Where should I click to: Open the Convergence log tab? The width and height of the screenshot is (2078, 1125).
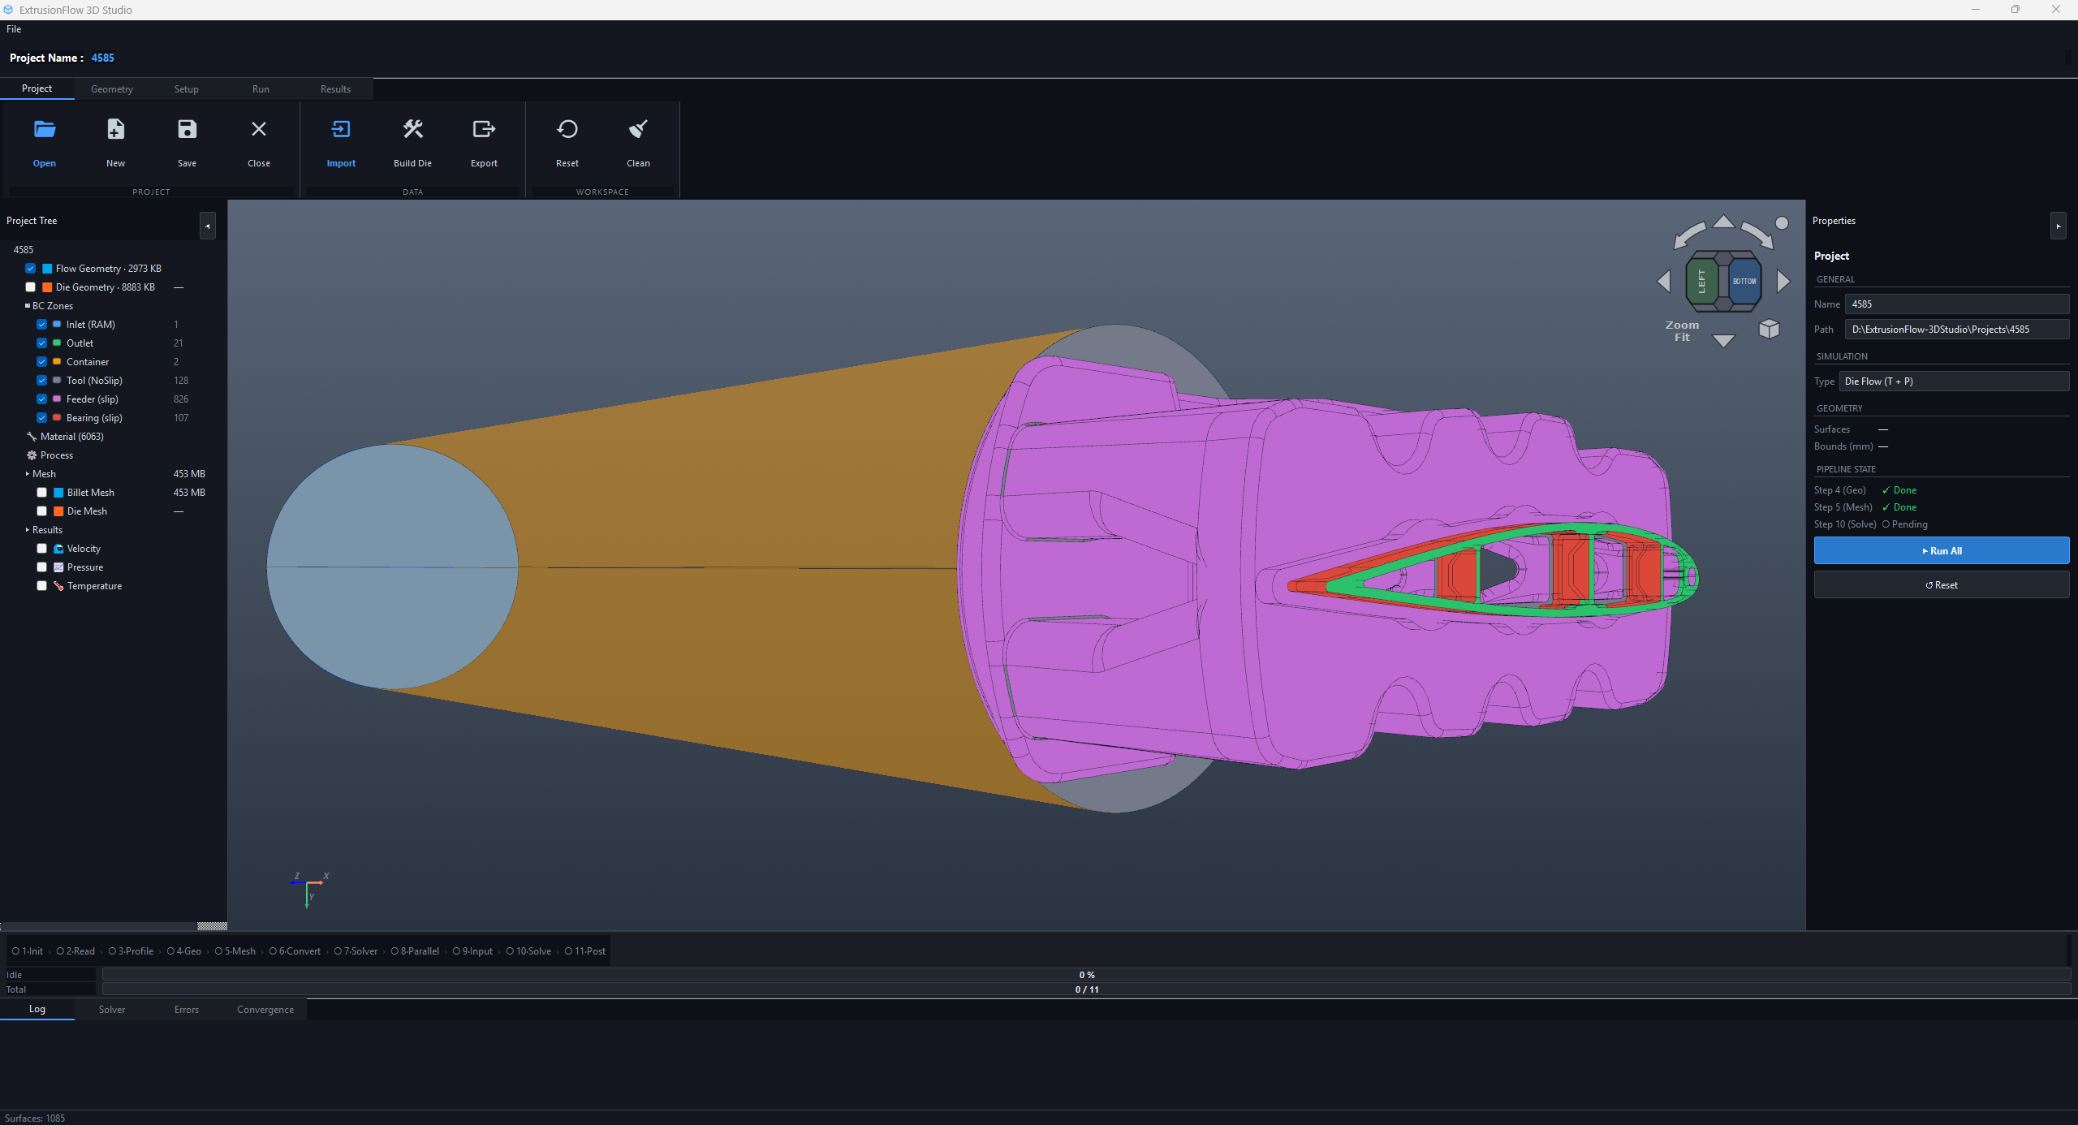265,1010
